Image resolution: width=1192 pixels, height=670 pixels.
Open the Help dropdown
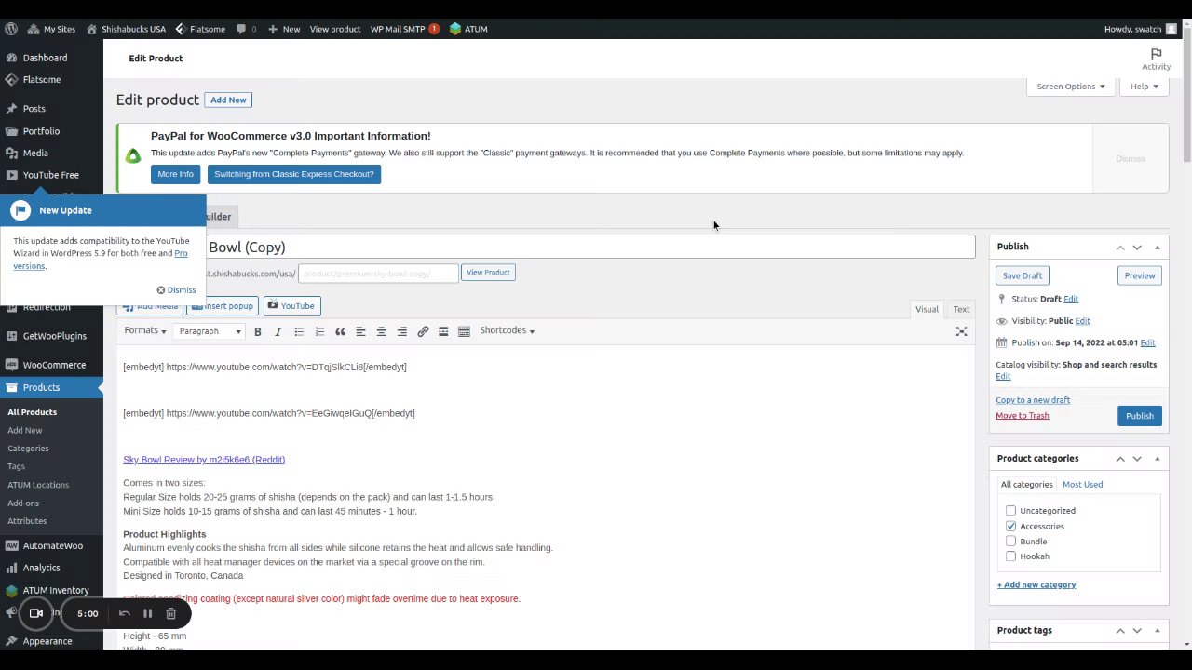[x=1144, y=87]
